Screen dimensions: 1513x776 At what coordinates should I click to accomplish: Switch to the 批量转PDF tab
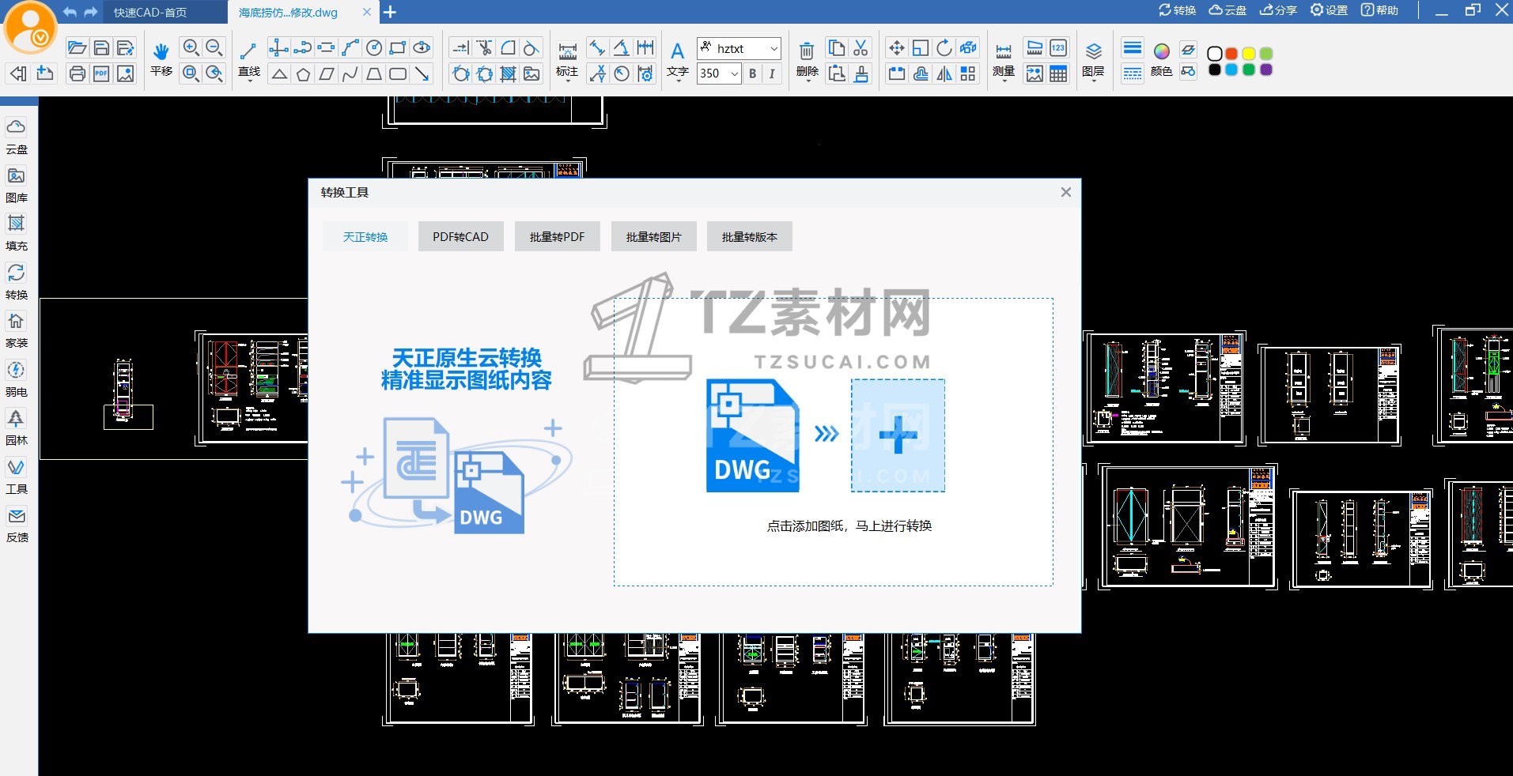[x=558, y=236]
